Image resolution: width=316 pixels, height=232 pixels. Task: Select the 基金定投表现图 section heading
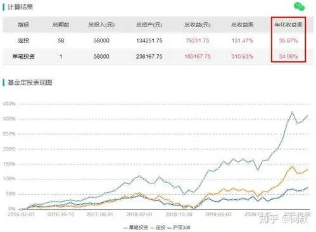[x=30, y=82]
